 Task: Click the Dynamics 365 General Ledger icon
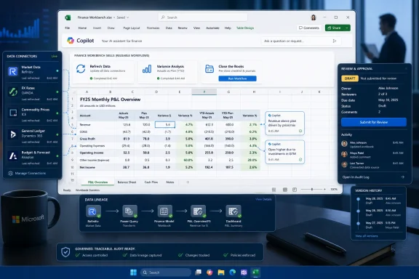point(13,134)
